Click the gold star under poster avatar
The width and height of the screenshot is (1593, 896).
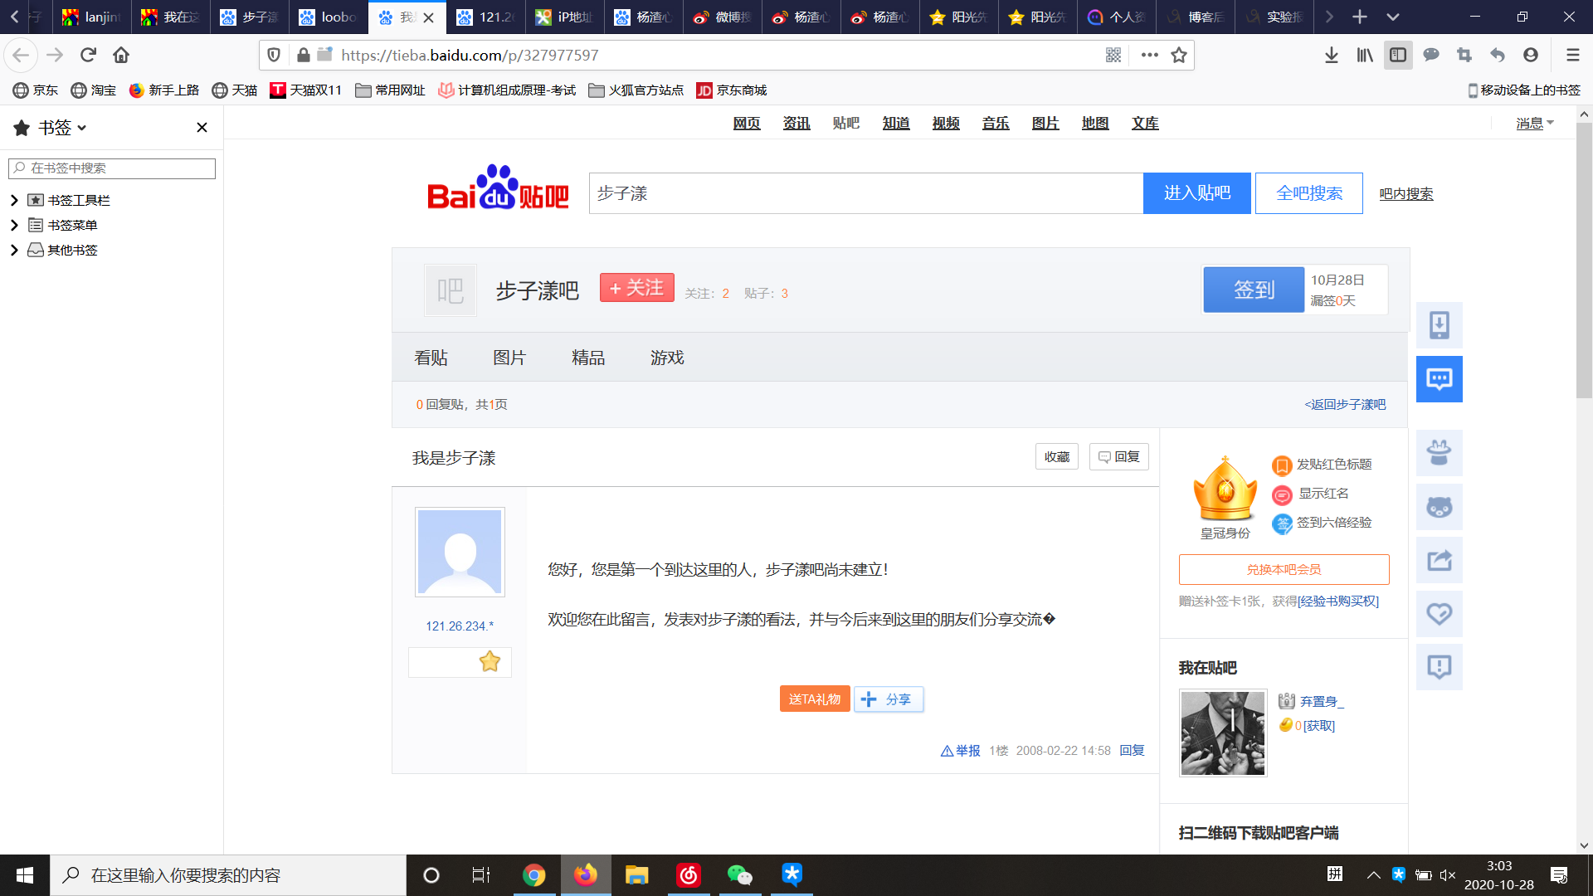pyautogui.click(x=490, y=661)
